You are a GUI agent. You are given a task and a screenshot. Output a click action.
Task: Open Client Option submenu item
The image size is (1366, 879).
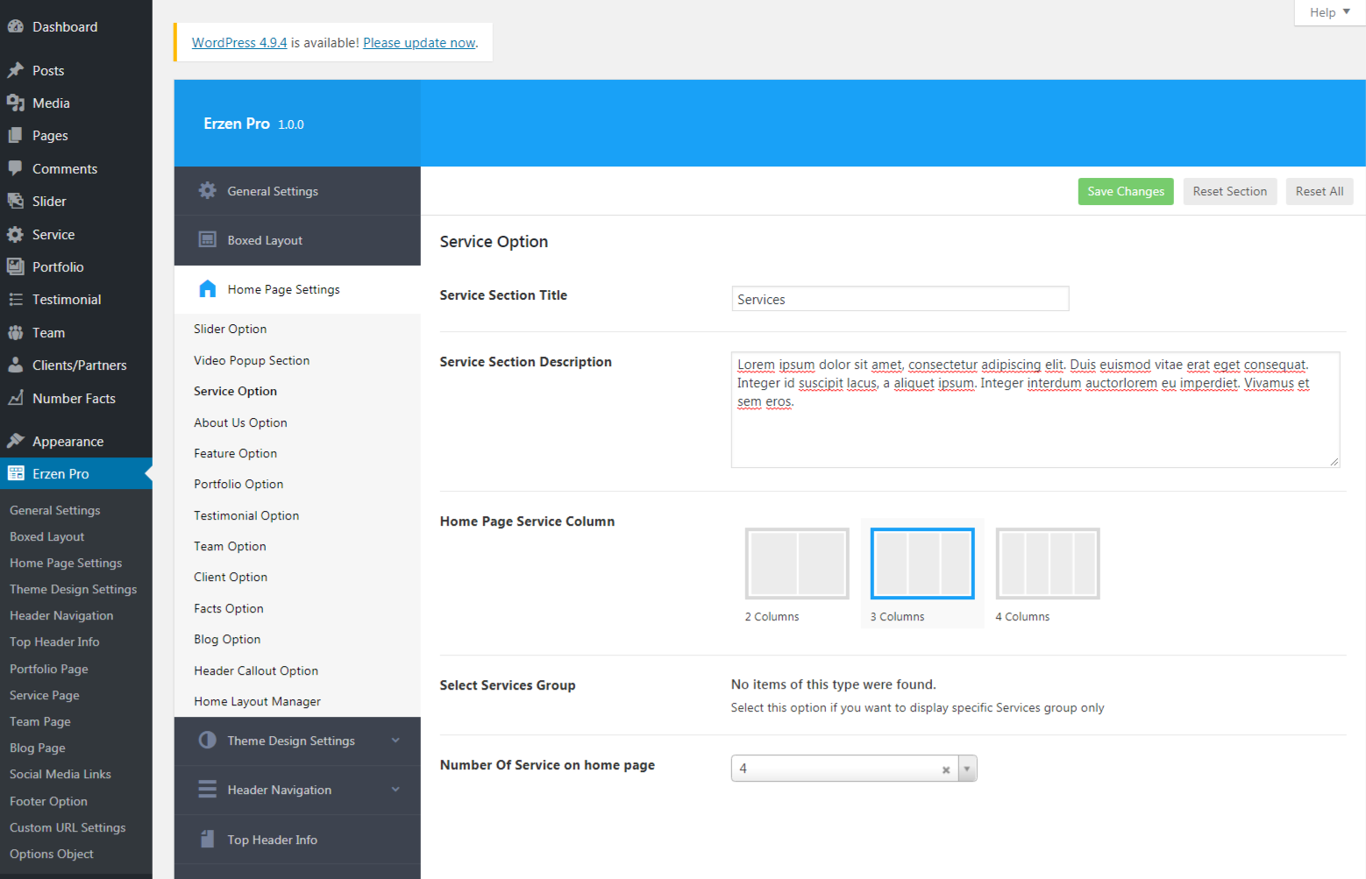point(231,577)
